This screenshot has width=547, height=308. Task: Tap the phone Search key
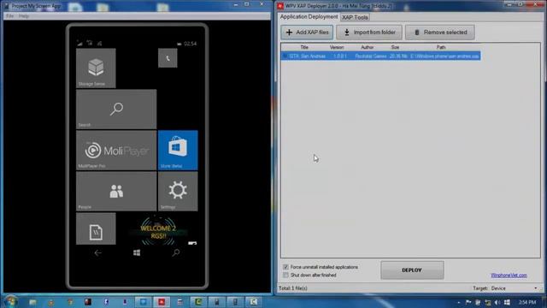176,252
